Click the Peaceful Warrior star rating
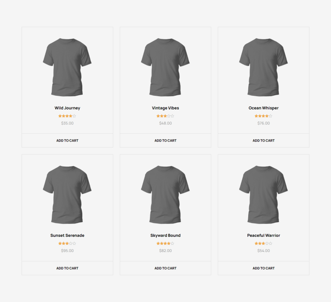 click(263, 243)
